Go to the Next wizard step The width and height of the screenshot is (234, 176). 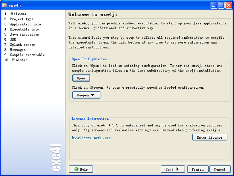(x=173, y=169)
